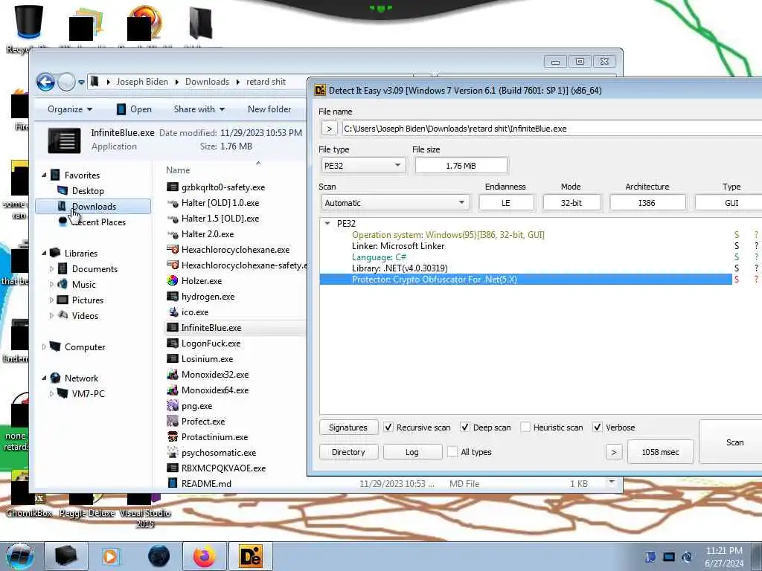The width and height of the screenshot is (762, 571).
Task: Toggle the Verbose checkbox
Action: [598, 428]
